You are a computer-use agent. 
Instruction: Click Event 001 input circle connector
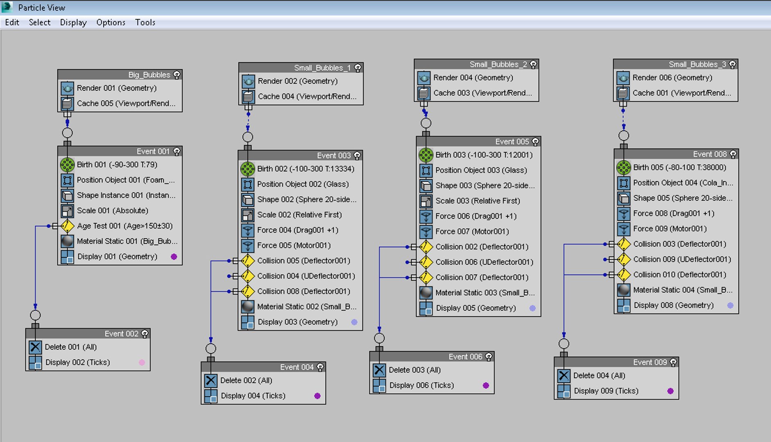click(x=67, y=133)
